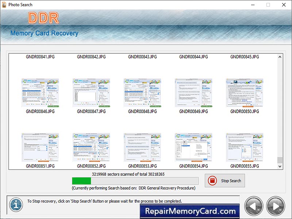The image size is (292, 219).
Task: Click the sectors scanned status text
Action: (128, 174)
